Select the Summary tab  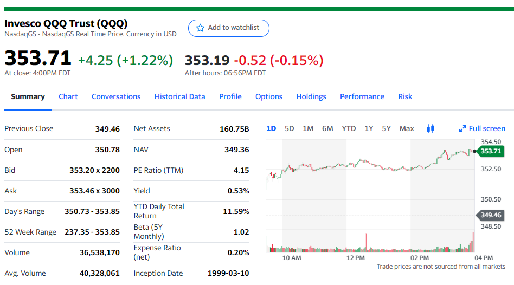pos(28,96)
